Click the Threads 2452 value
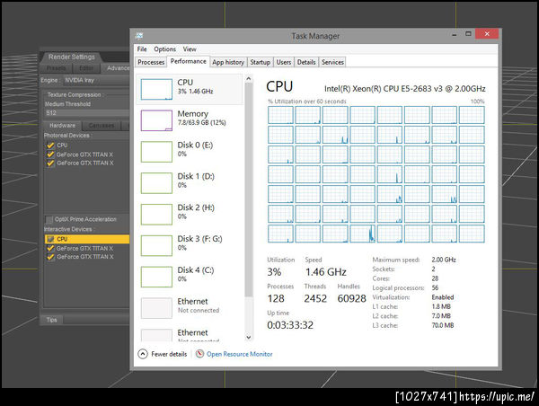 [315, 298]
